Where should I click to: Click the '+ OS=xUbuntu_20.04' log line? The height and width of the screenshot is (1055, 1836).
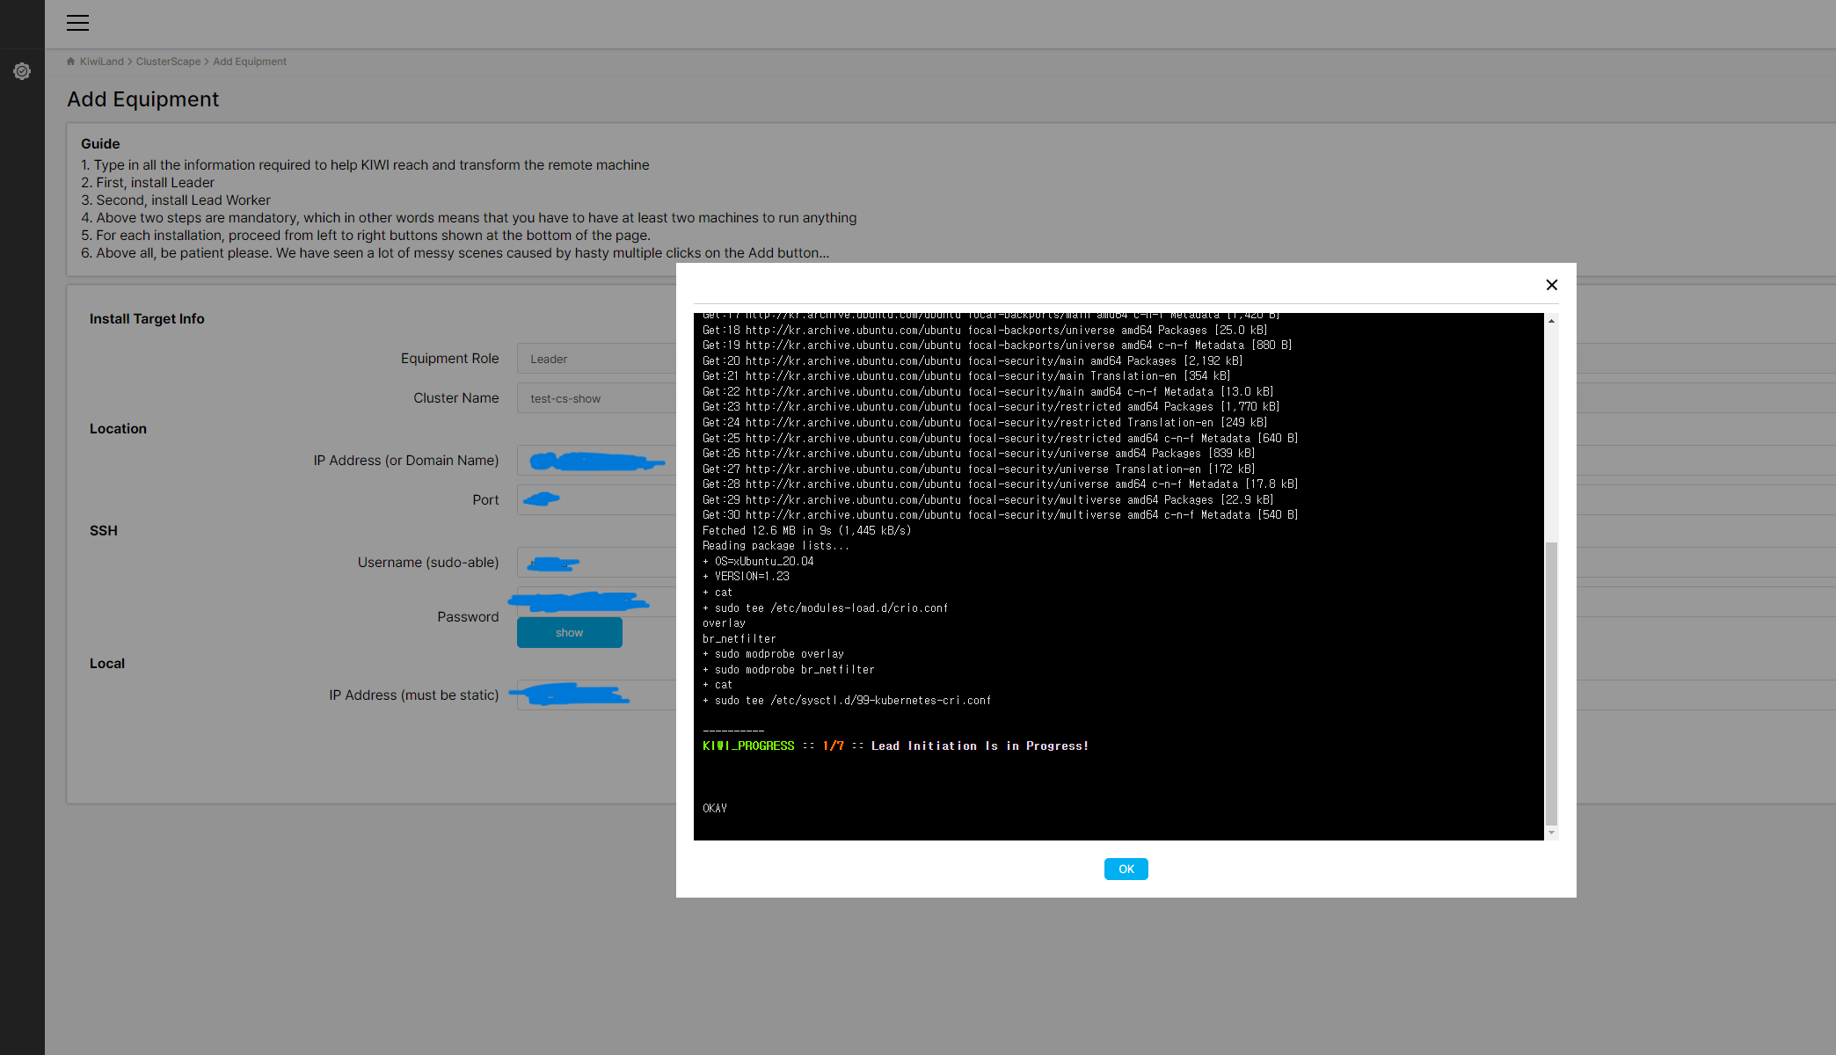(758, 562)
